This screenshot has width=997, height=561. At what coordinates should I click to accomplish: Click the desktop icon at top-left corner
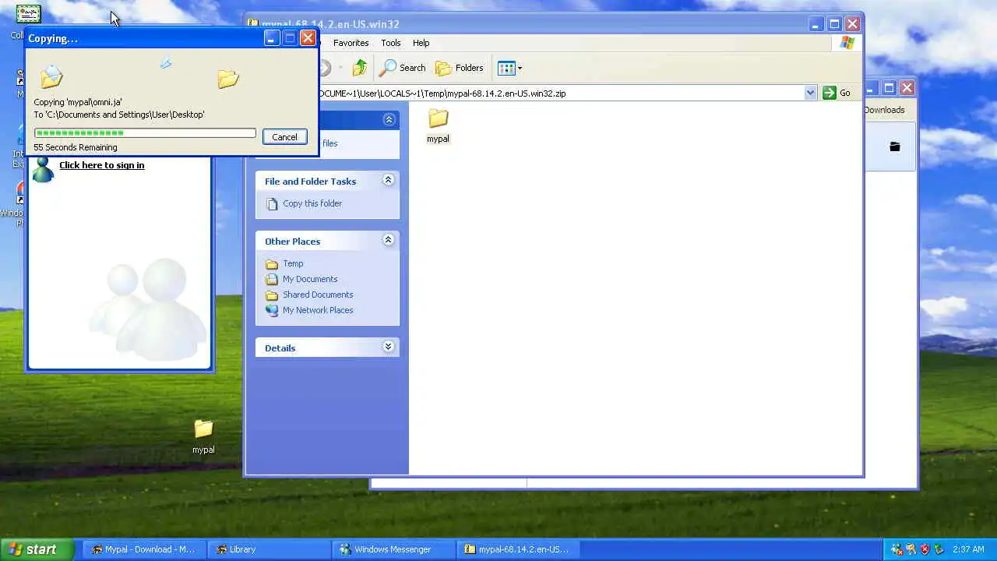(29, 13)
